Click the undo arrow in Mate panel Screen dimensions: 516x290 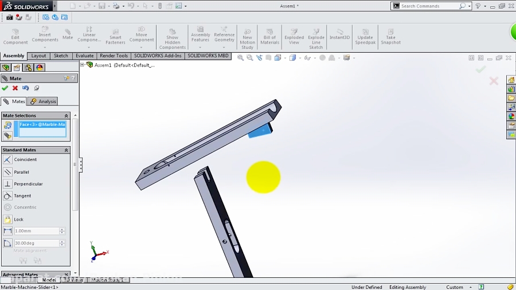coord(25,88)
